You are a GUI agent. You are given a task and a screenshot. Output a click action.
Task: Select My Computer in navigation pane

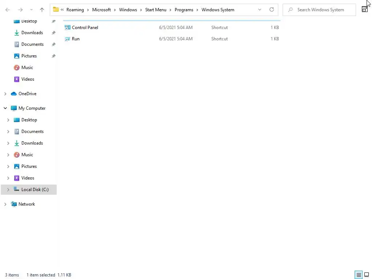32,108
